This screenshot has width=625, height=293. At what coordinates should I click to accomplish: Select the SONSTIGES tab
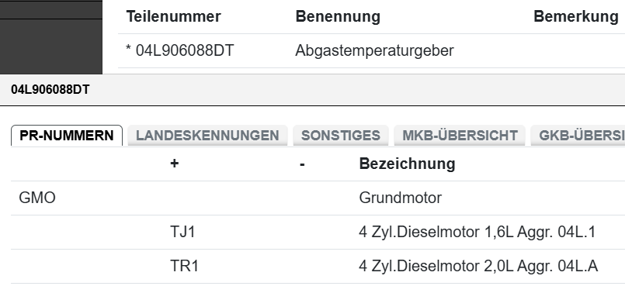click(340, 136)
